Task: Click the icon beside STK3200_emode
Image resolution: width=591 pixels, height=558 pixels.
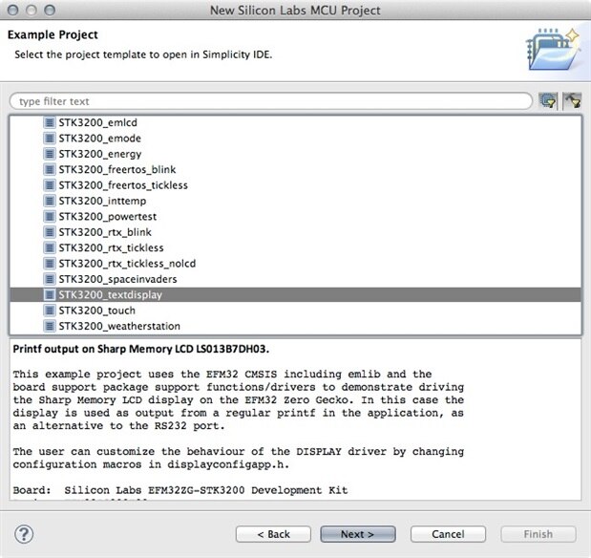Action: [49, 139]
